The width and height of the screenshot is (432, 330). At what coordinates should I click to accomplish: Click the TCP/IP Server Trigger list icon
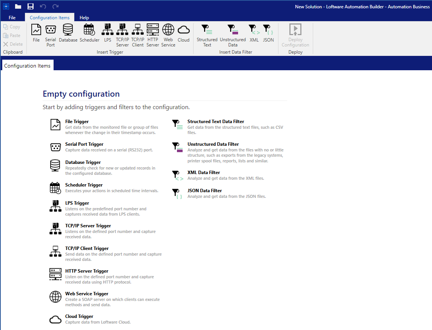55,229
